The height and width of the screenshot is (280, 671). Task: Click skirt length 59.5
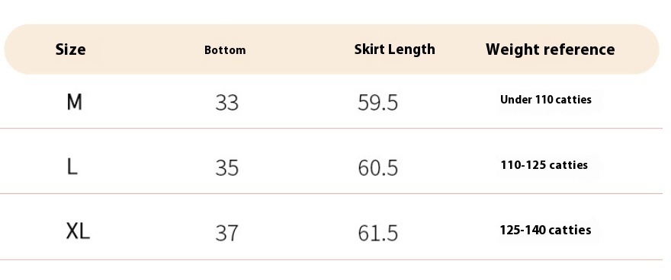[378, 103]
